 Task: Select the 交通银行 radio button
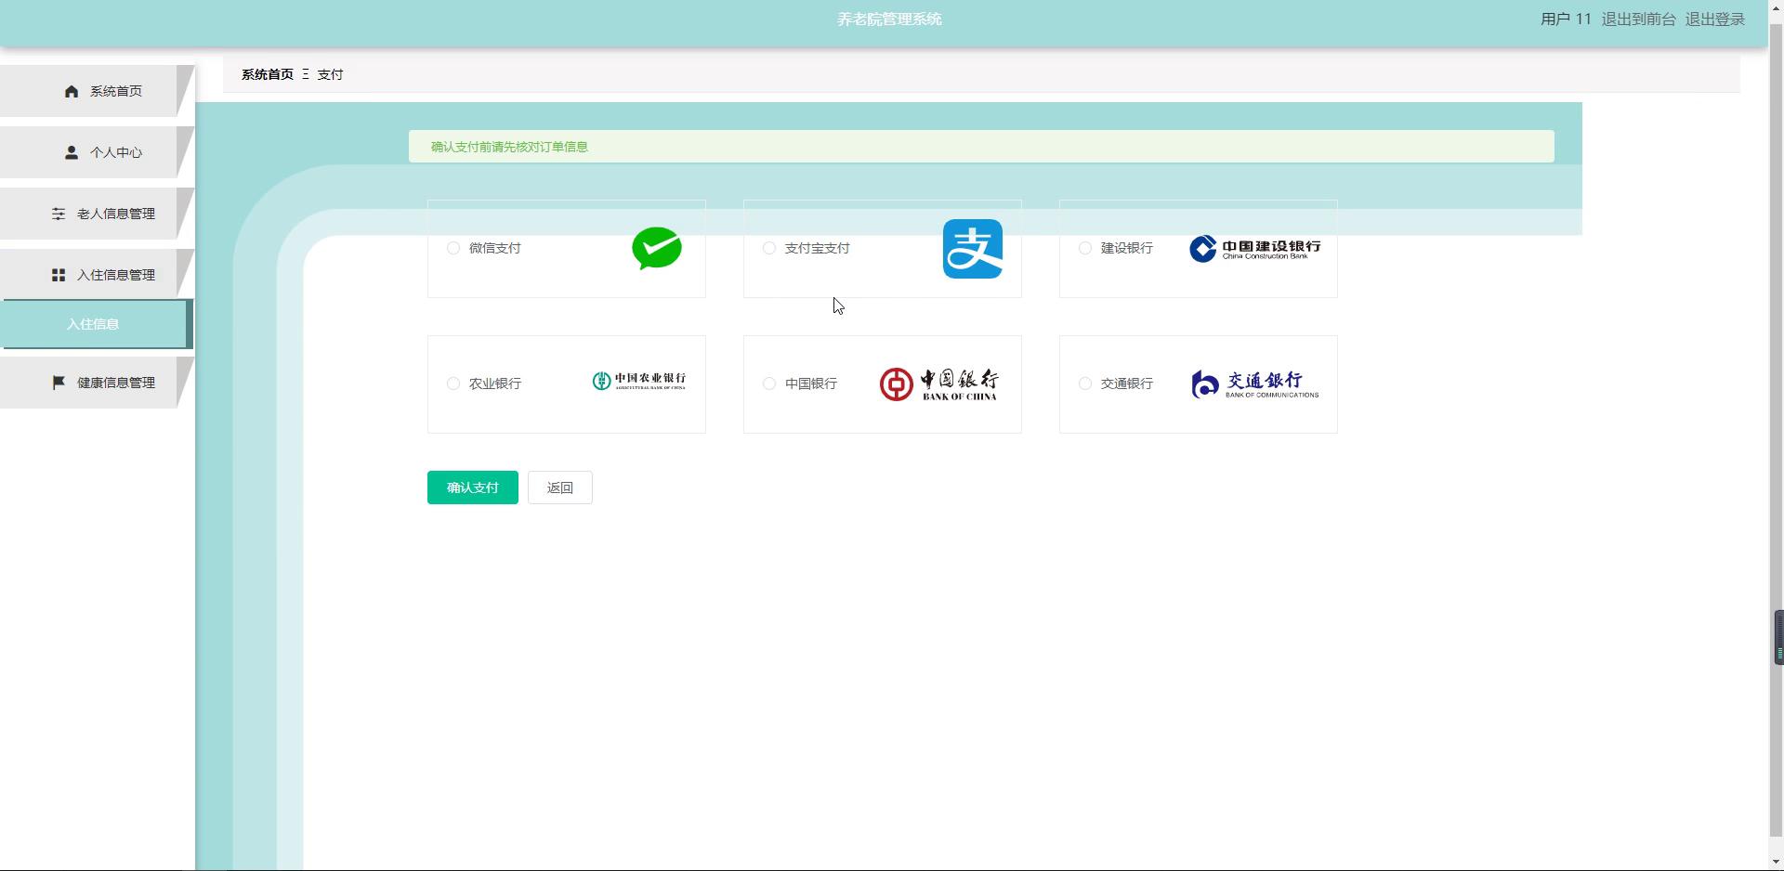(x=1085, y=383)
